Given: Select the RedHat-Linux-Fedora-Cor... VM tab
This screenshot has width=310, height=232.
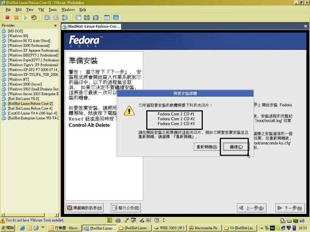Looking at the screenshot, I should pos(91,26).
